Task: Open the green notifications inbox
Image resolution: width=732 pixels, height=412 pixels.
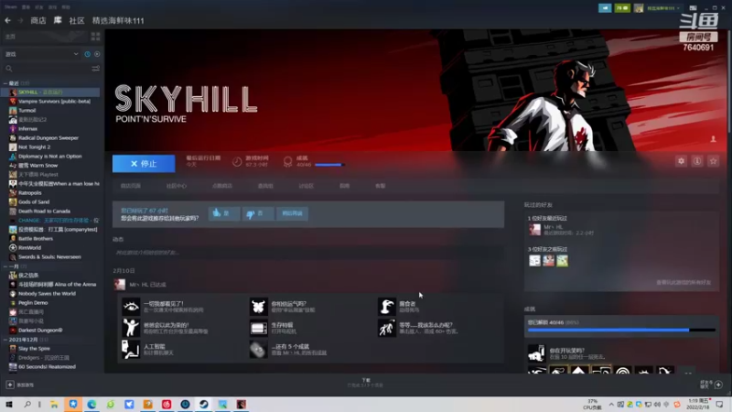Action: pos(622,8)
